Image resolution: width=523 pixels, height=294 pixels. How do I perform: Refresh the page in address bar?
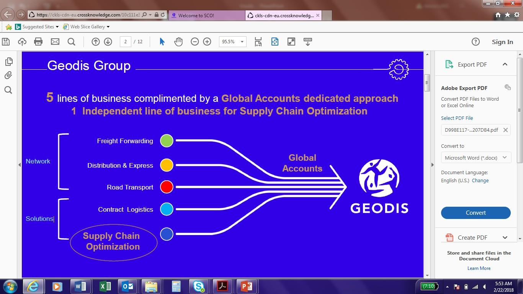(163, 15)
